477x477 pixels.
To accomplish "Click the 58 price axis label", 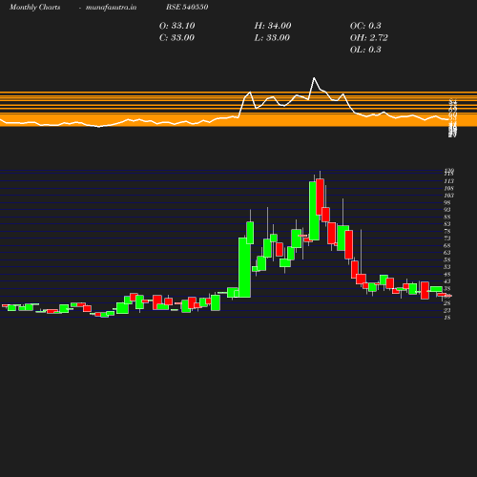I will (447, 259).
